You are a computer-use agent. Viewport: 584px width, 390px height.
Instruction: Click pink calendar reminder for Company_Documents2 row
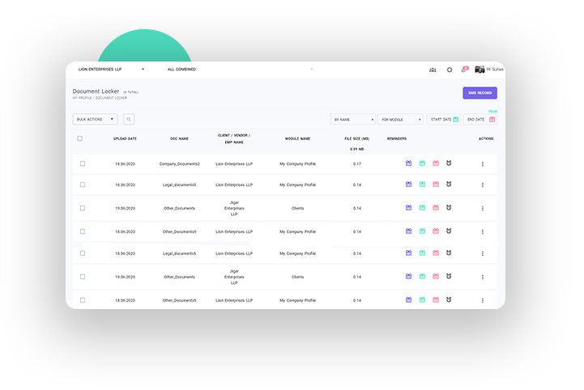(435, 163)
